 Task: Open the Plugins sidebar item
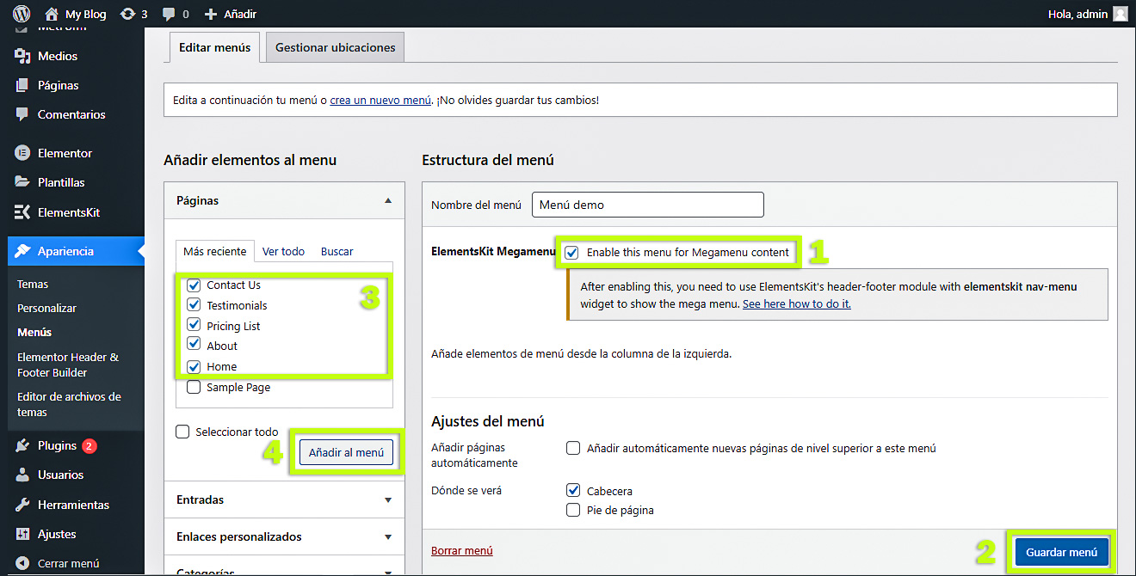(57, 445)
